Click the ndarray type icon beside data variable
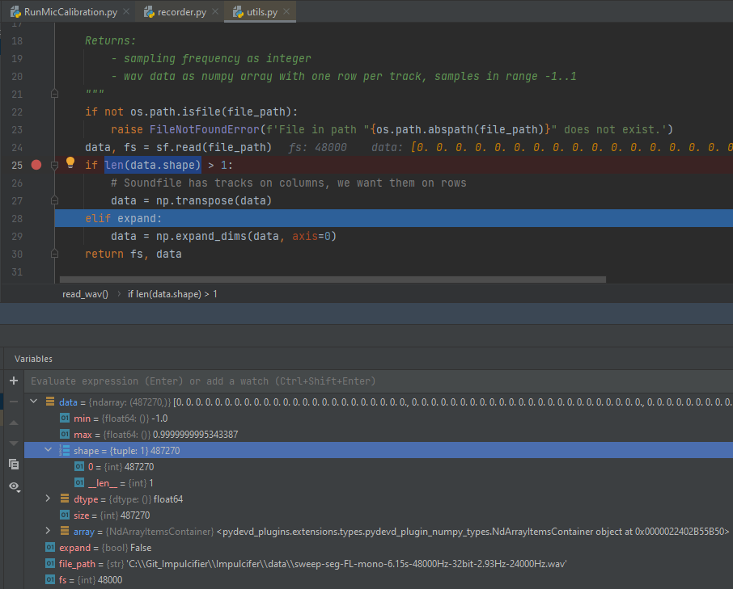 click(x=50, y=401)
